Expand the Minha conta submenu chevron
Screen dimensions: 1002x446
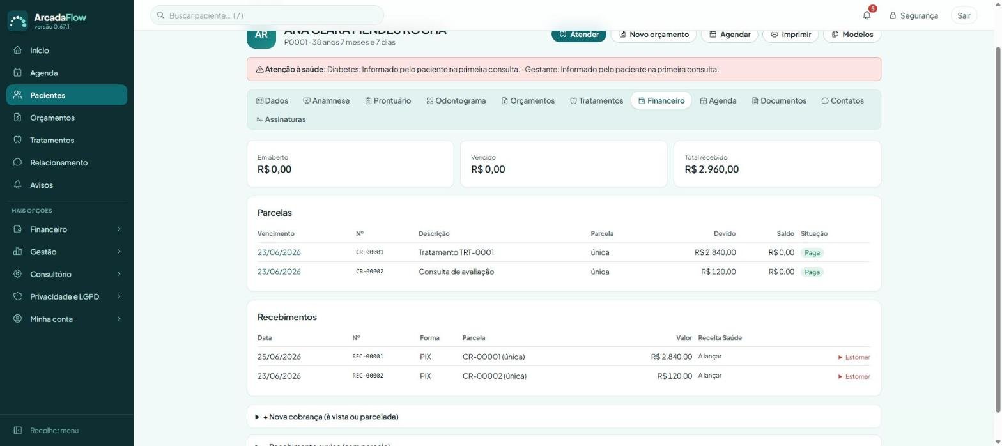tap(119, 319)
